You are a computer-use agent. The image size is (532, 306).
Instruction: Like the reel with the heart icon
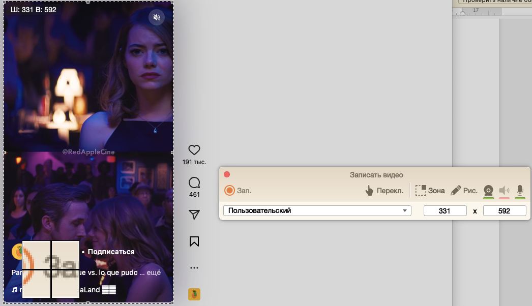[194, 150]
